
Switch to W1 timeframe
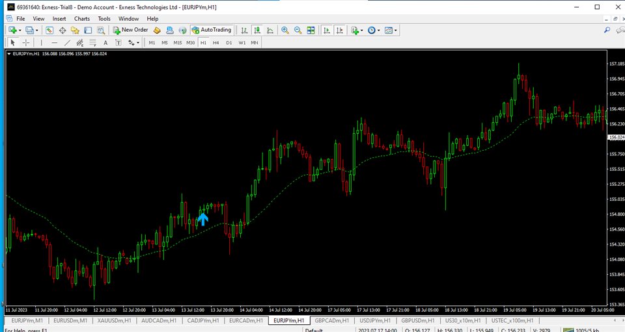coord(242,42)
